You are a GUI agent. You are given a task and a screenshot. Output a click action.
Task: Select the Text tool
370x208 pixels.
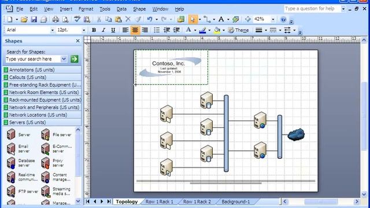(221, 19)
